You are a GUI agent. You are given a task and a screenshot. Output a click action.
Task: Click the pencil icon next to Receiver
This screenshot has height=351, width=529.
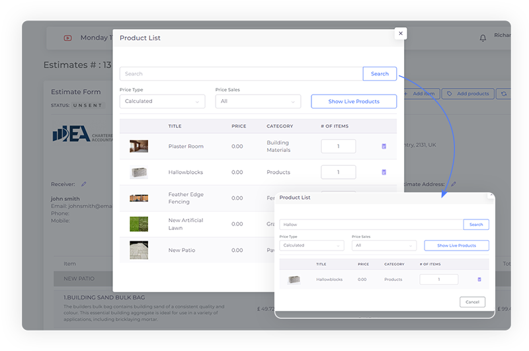(x=84, y=184)
